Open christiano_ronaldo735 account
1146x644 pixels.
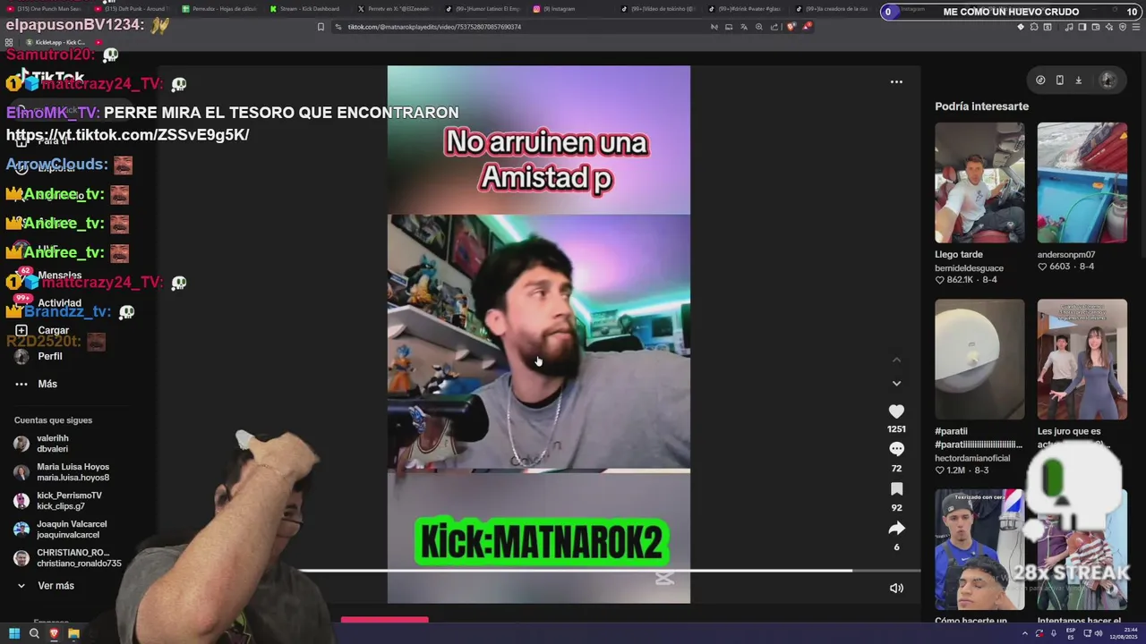pos(66,558)
